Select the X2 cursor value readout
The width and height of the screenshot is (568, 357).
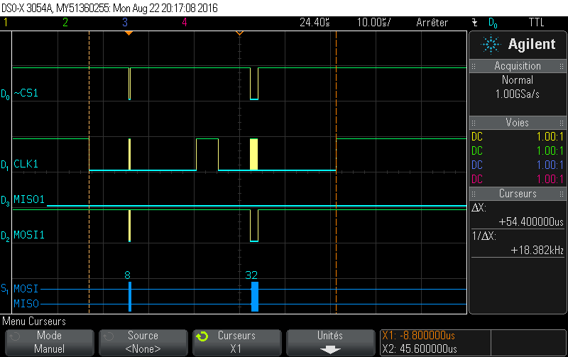(420, 349)
